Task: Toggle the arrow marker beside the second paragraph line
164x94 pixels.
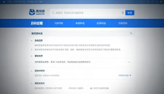Action: click(32, 50)
